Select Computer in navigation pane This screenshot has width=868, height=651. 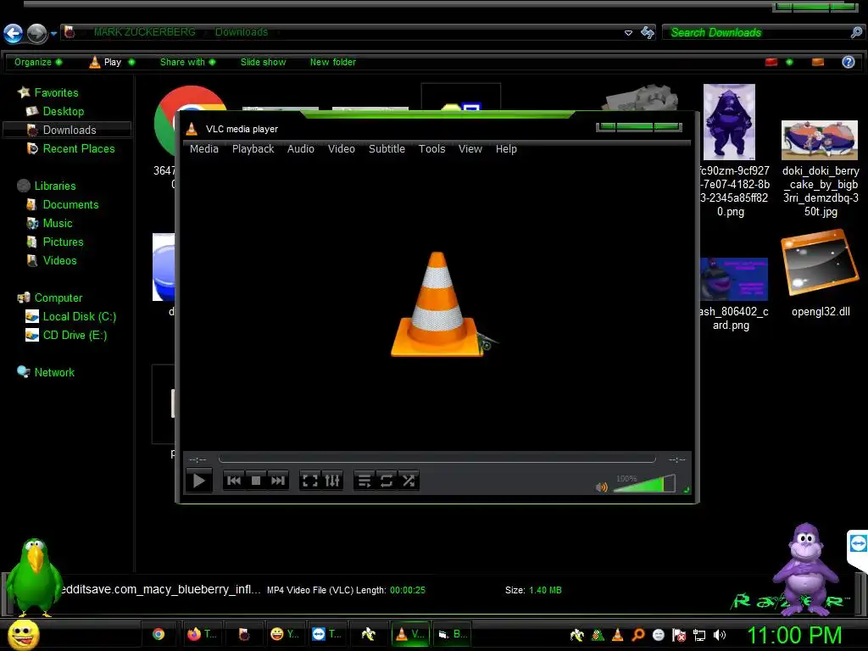[x=58, y=298]
